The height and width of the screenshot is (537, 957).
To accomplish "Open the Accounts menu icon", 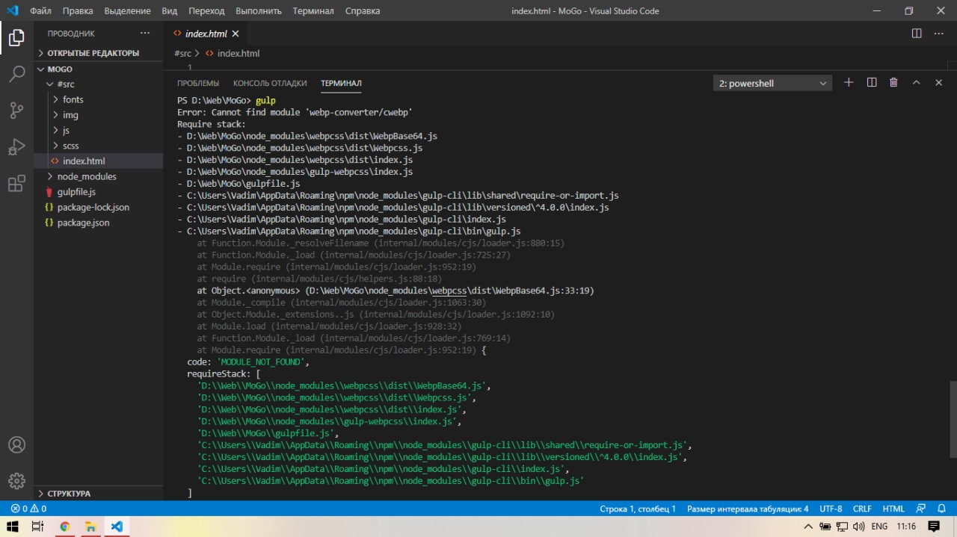I will pyautogui.click(x=16, y=445).
